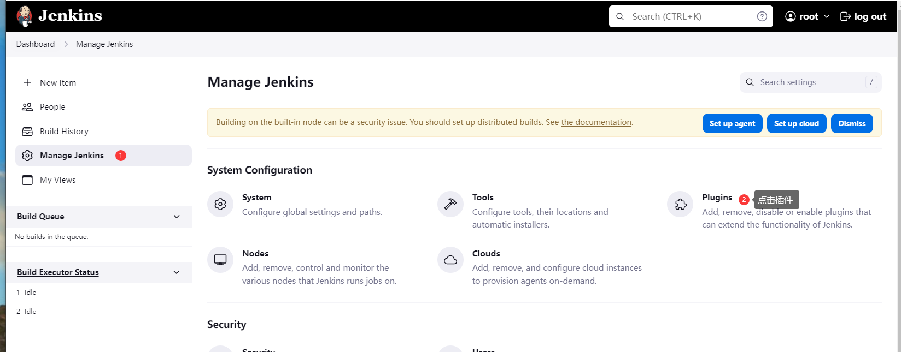Image resolution: width=901 pixels, height=352 pixels.
Task: Open Build History in the sidebar
Action: (103, 132)
